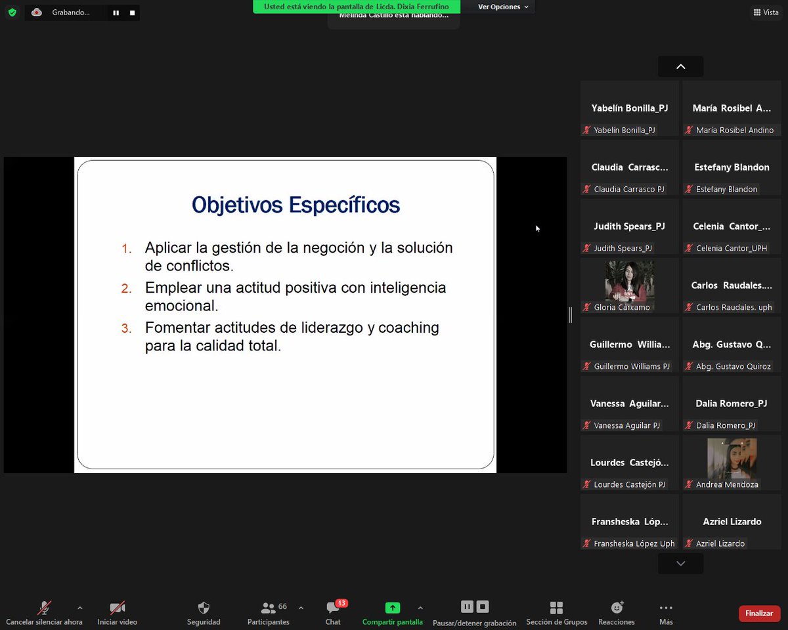Viewport: 788px width, 630px height.
Task: Open the Vista layout menu
Action: pyautogui.click(x=766, y=12)
